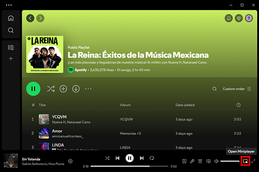Open Search from the sidebar
This screenshot has width=259, height=172.
click(x=11, y=30)
